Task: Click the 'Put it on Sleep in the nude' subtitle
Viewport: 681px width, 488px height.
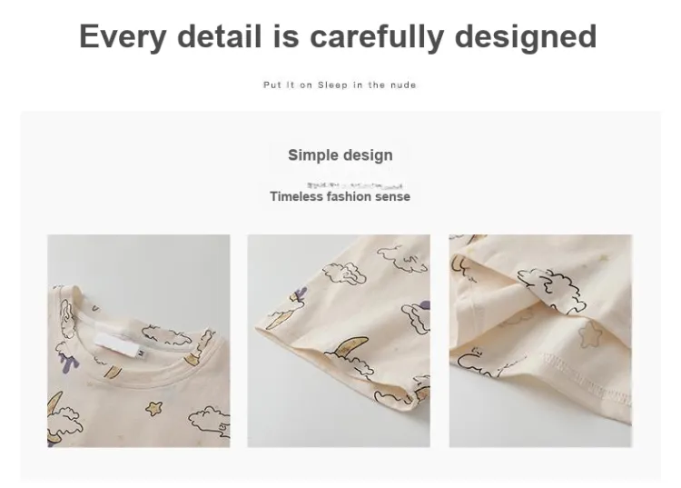Action: (340, 85)
